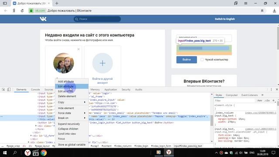Open Windows taskbar search
Image resolution: width=279 pixels, height=157 pixels.
(15, 153)
